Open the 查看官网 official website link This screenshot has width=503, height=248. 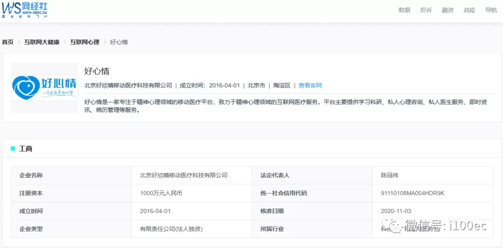coord(310,85)
